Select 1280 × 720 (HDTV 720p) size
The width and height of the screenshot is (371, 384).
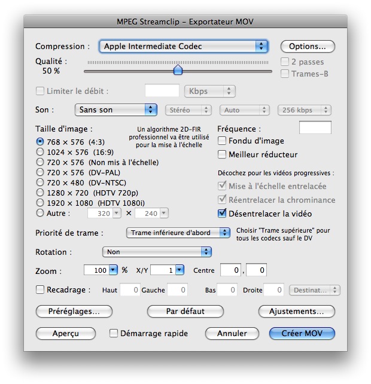tap(40, 193)
